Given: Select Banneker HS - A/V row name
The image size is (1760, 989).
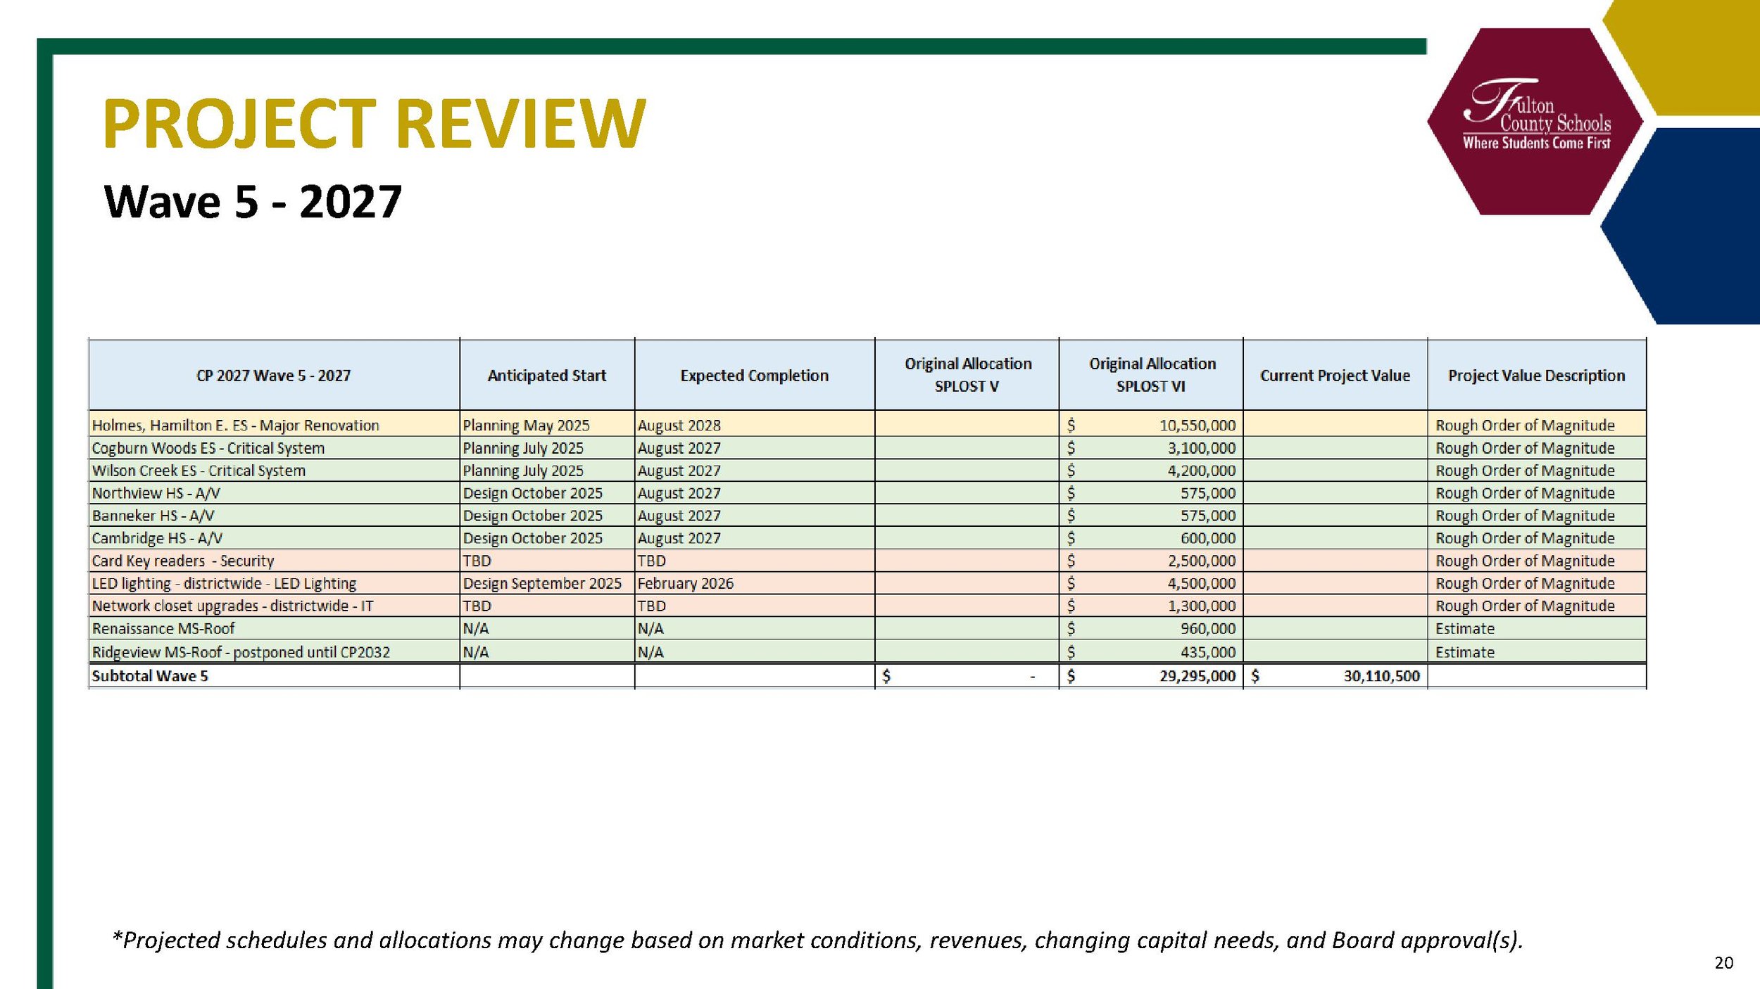Looking at the screenshot, I should pos(153,516).
